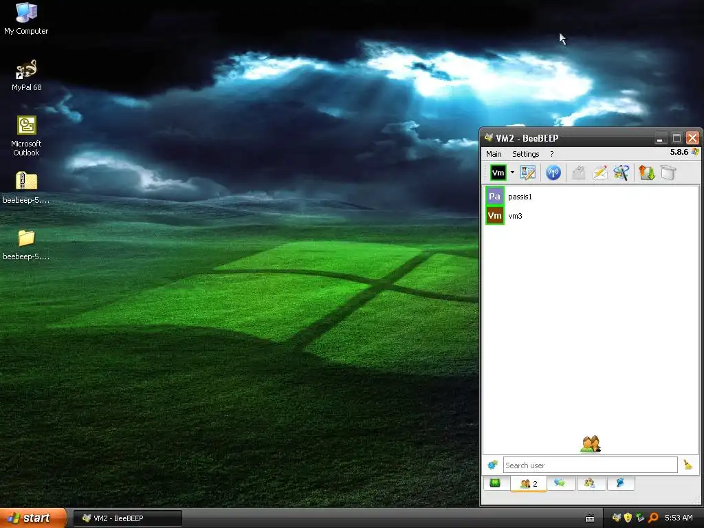Switch to the blue scroll note tab
Image resolution: width=704 pixels, height=528 pixels.
pos(620,483)
